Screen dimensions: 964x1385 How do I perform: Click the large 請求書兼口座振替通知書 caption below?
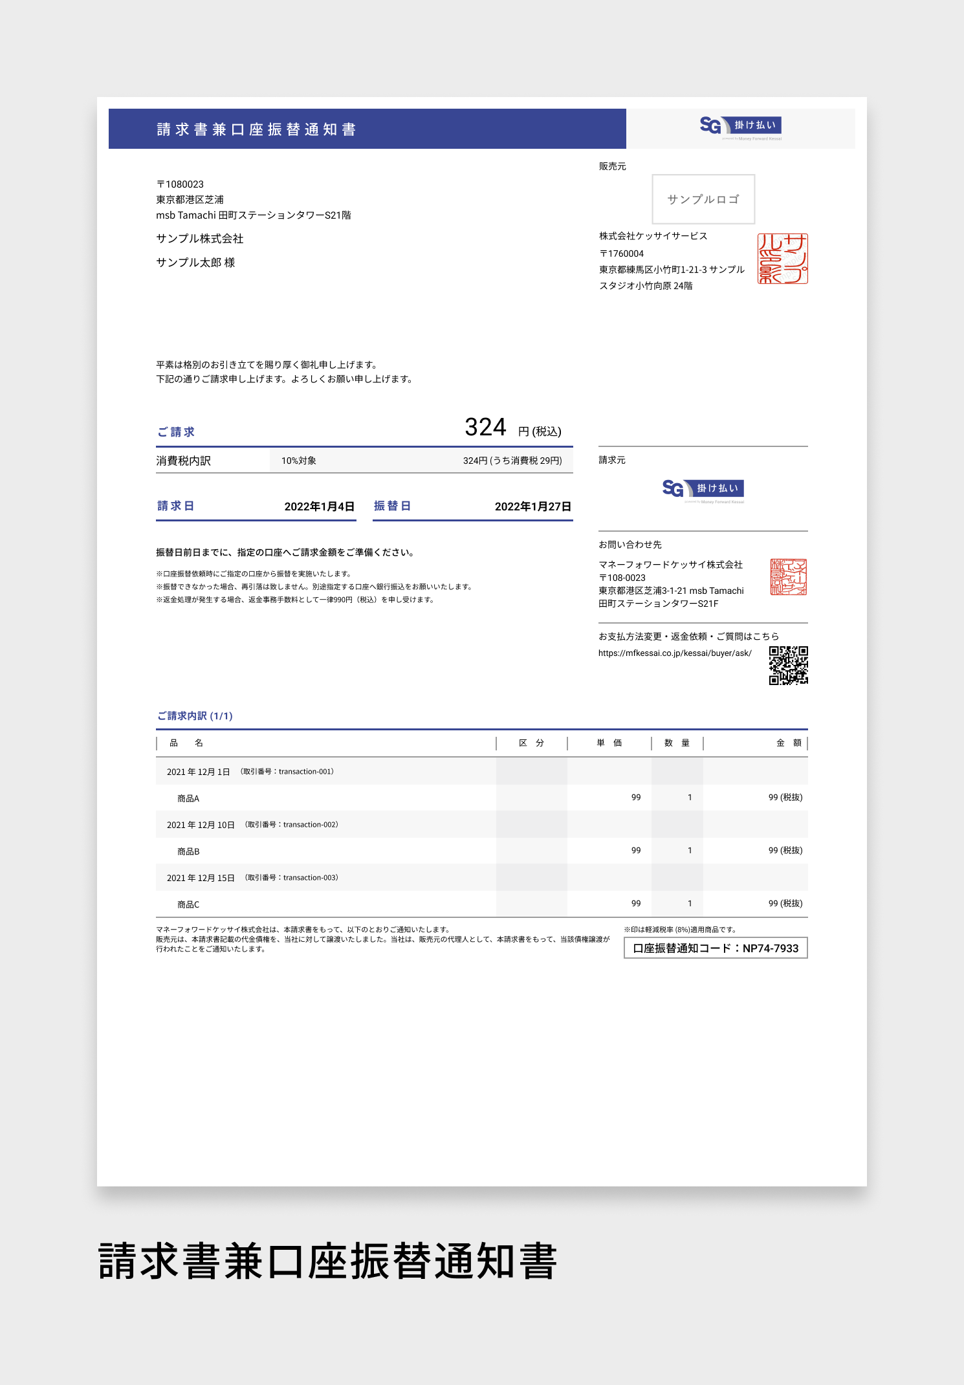pyautogui.click(x=327, y=1261)
